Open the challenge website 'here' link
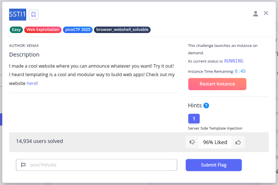 [32, 84]
